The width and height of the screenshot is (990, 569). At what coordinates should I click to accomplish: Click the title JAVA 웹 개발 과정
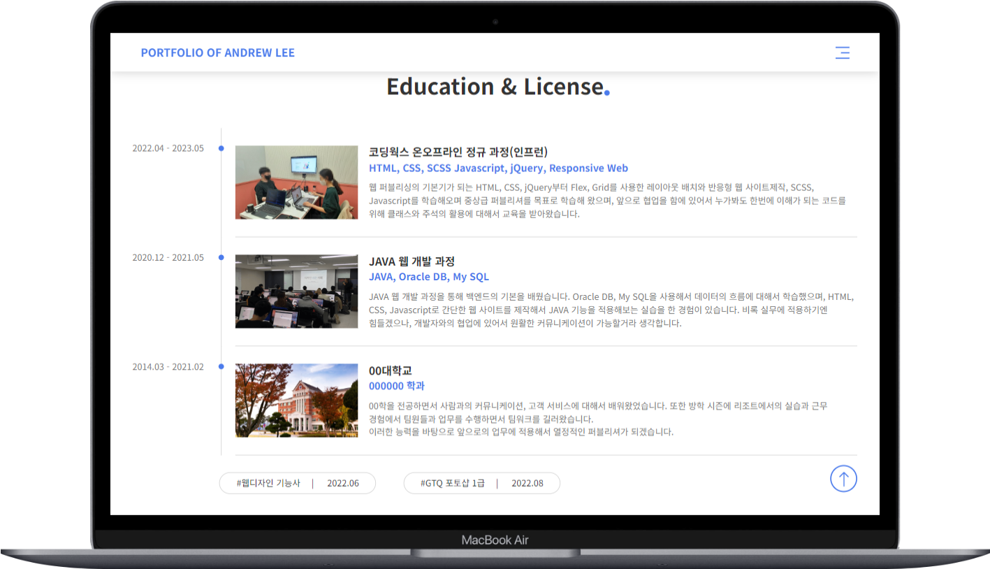click(x=412, y=261)
